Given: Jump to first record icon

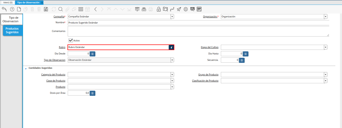Looking at the screenshot, I should 109,9.
